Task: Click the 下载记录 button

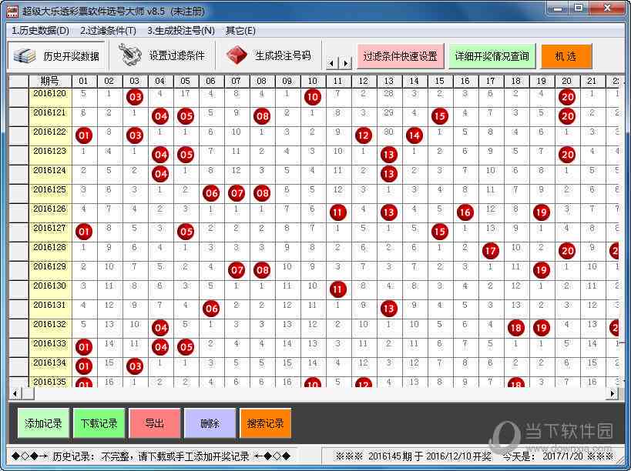Action: coord(99,423)
